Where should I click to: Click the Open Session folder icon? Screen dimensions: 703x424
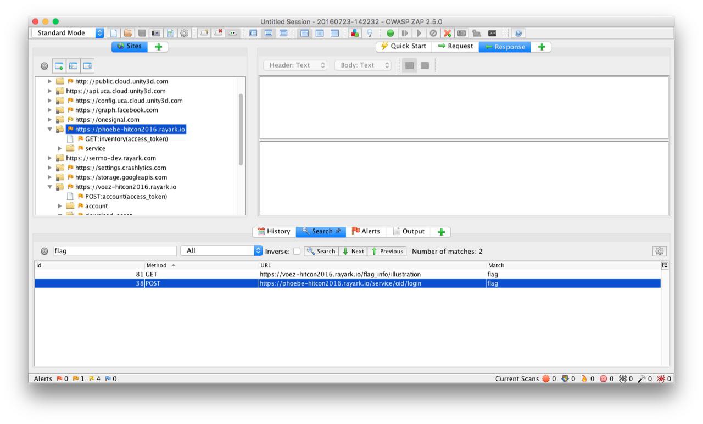[127, 33]
